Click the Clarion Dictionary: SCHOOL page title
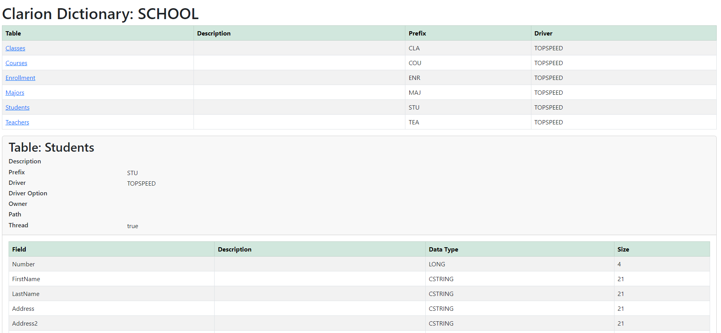 pos(100,14)
